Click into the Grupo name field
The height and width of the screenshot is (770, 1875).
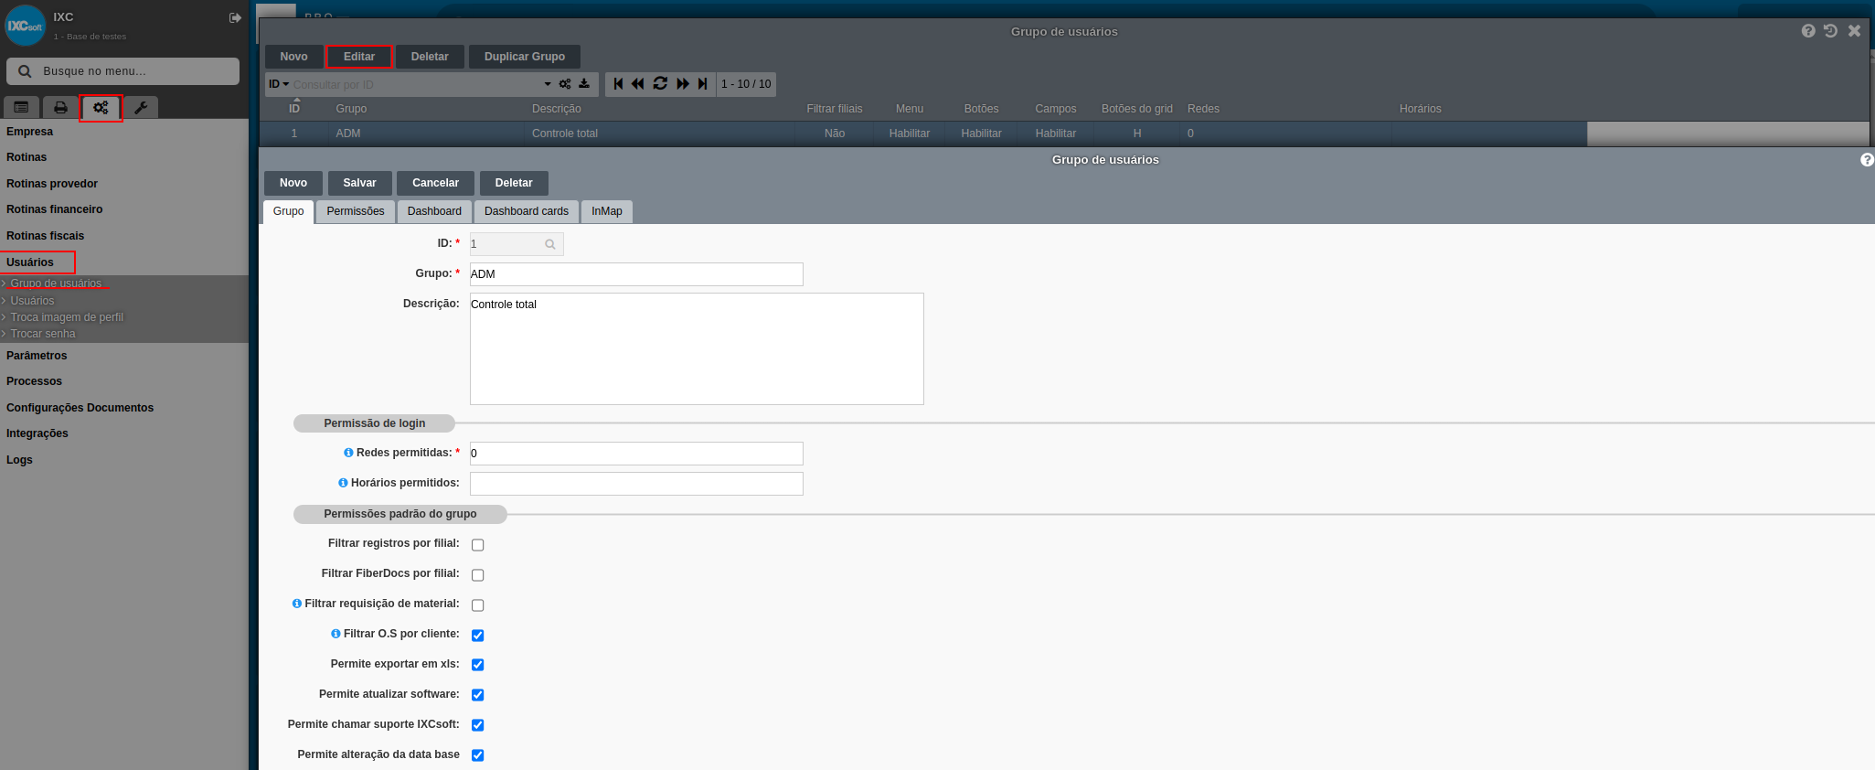tap(636, 274)
